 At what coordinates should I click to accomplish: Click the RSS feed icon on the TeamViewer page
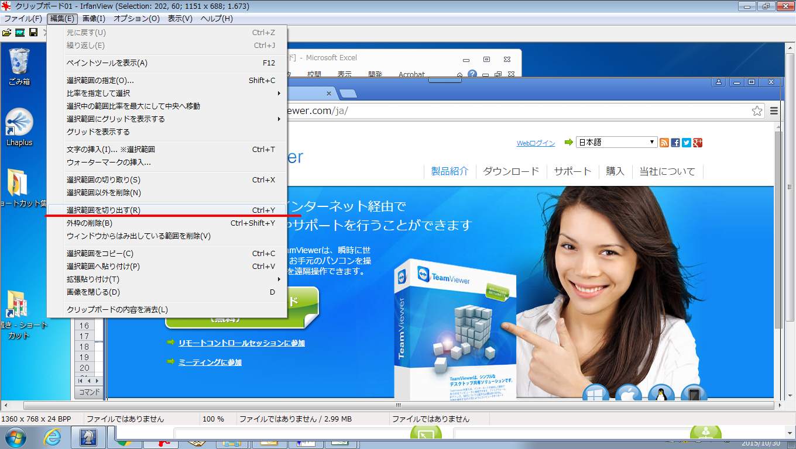[x=664, y=143]
